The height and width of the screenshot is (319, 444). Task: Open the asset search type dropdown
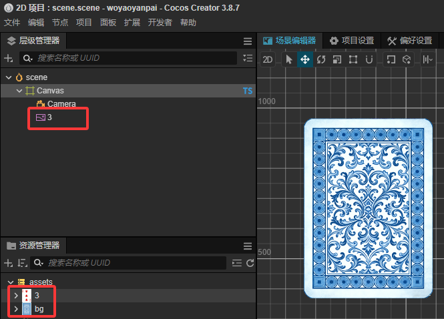click(x=38, y=263)
